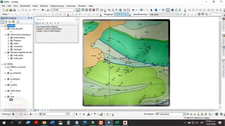Open the Customize menu
Viewport: 225px width, 126px height.
click(71, 6)
